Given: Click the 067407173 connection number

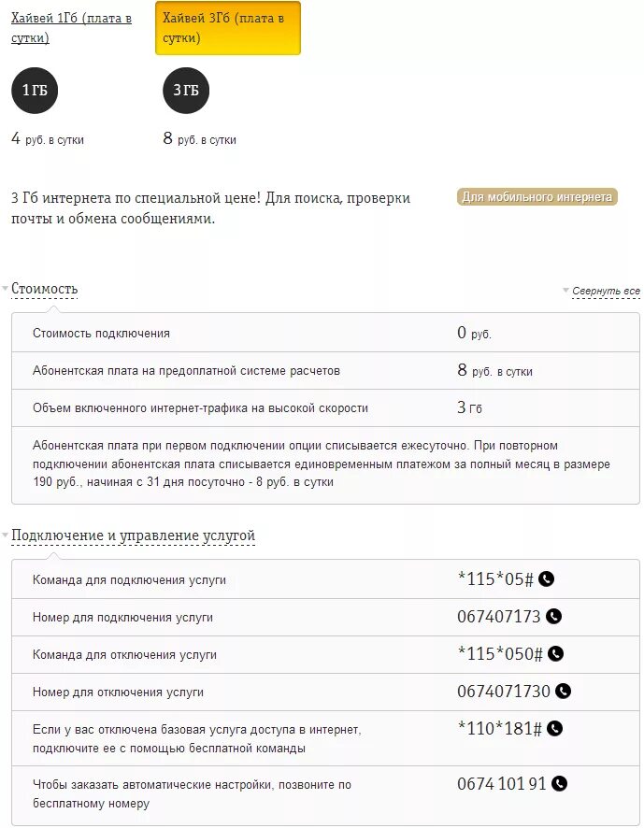Looking at the screenshot, I should tap(499, 616).
